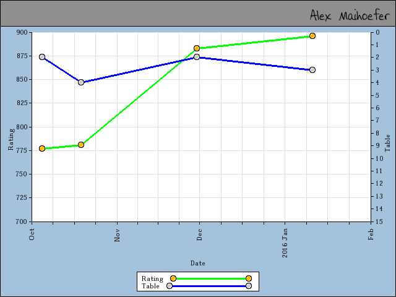
Task: Select the gray Table point at table 3
Action: click(312, 70)
